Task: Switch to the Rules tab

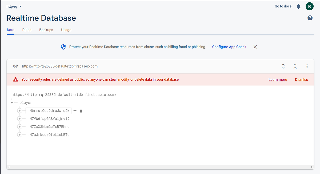Action: (x=27, y=30)
